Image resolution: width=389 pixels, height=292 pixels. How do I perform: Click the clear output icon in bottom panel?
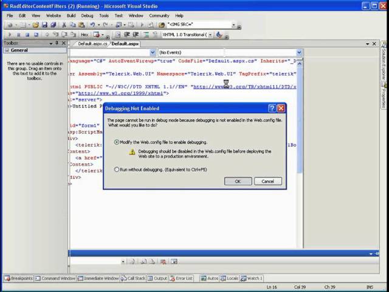[x=163, y=262]
